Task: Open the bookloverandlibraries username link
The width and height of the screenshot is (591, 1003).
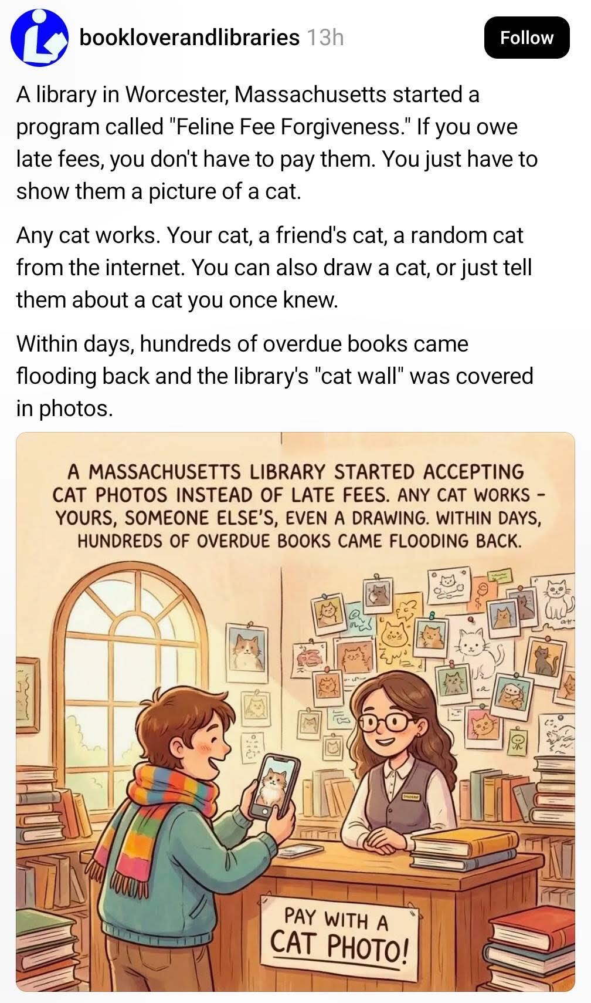Action: click(189, 38)
